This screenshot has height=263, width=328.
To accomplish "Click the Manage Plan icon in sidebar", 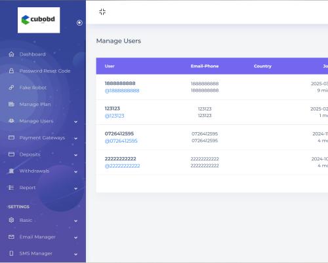I will [x=11, y=104].
